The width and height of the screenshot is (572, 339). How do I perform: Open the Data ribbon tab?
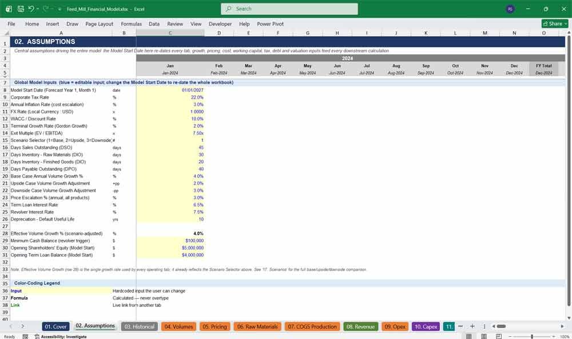(154, 23)
